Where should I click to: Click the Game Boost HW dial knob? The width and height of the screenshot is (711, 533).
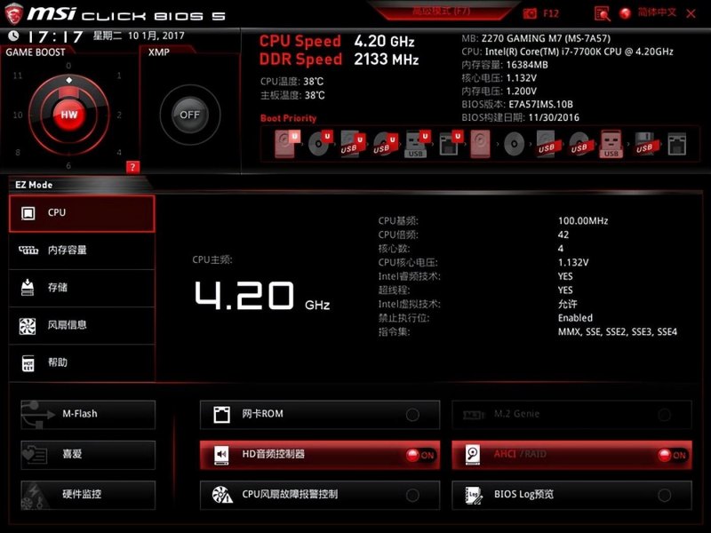69,115
